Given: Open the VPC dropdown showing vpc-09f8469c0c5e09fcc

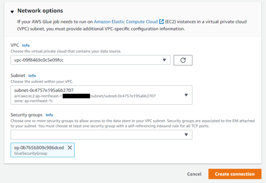Looking at the screenshot, I should coord(91,60).
